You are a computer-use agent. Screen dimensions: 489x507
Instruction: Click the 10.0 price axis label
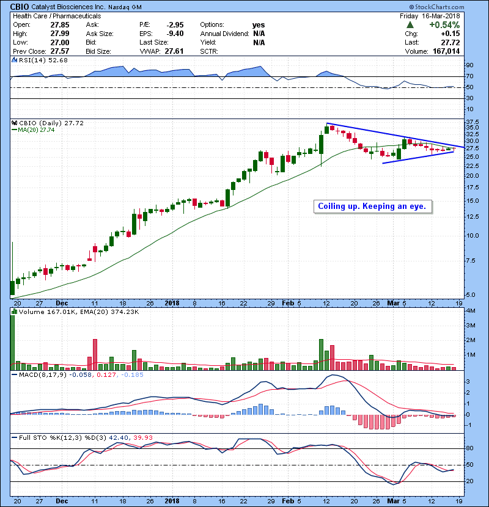point(472,235)
